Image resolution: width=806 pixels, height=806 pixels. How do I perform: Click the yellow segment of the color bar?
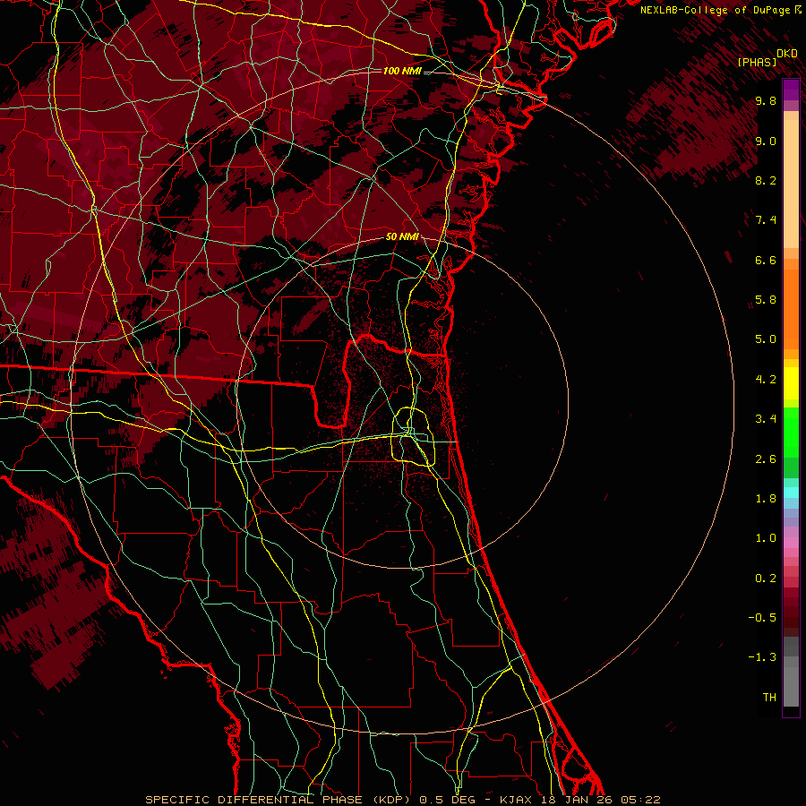[x=791, y=383]
